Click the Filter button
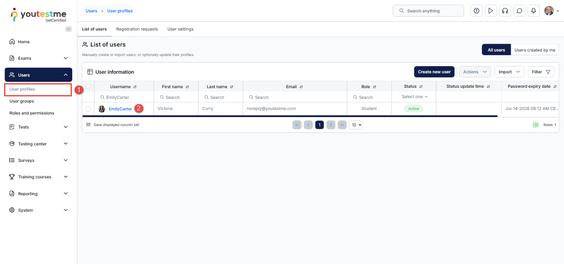This screenshot has width=564, height=264. pyautogui.click(x=542, y=72)
